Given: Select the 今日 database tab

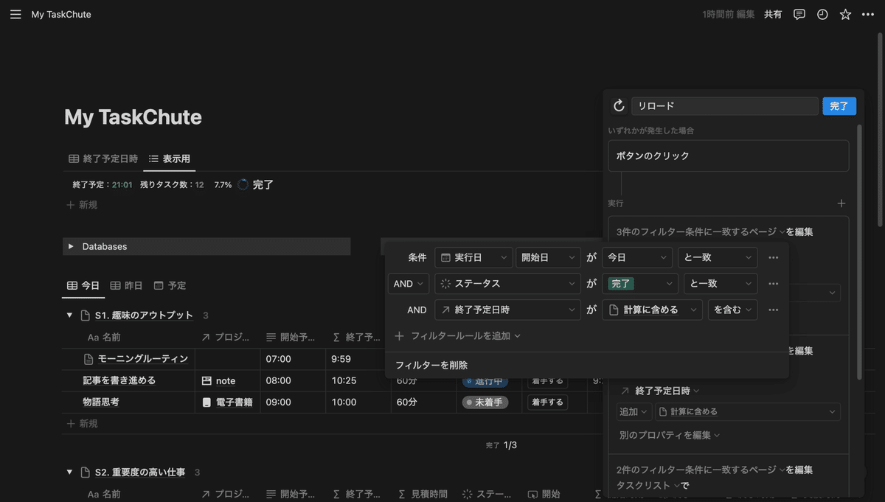Looking at the screenshot, I should coord(83,285).
